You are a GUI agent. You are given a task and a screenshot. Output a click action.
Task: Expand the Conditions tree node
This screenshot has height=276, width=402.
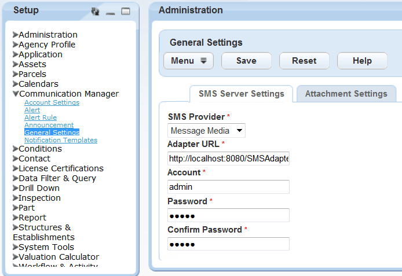(16, 149)
